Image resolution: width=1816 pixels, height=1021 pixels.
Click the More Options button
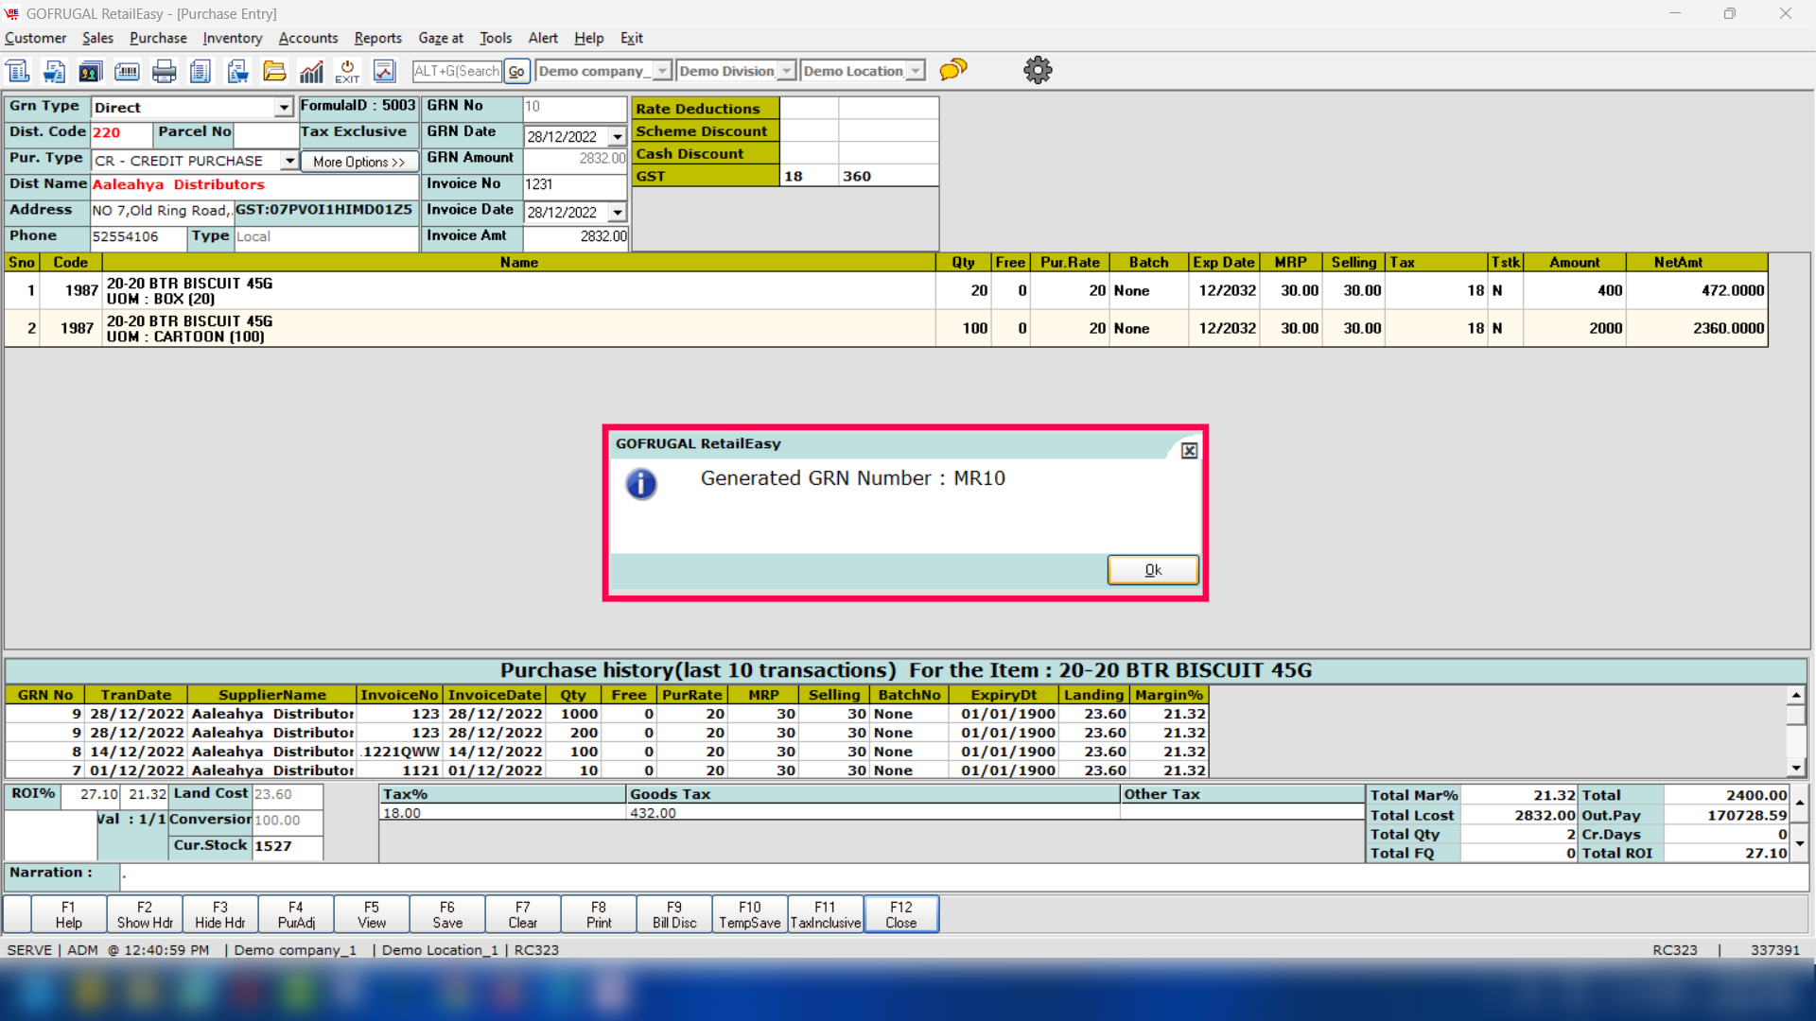pos(358,162)
